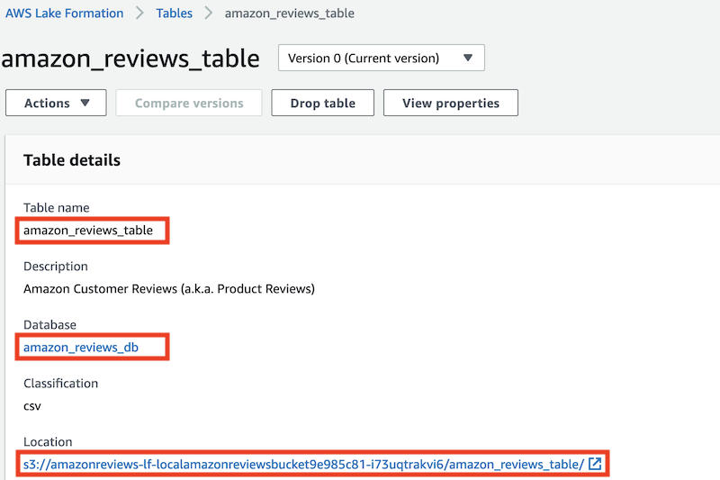Click the Database field label
This screenshot has width=720, height=480.
(49, 325)
